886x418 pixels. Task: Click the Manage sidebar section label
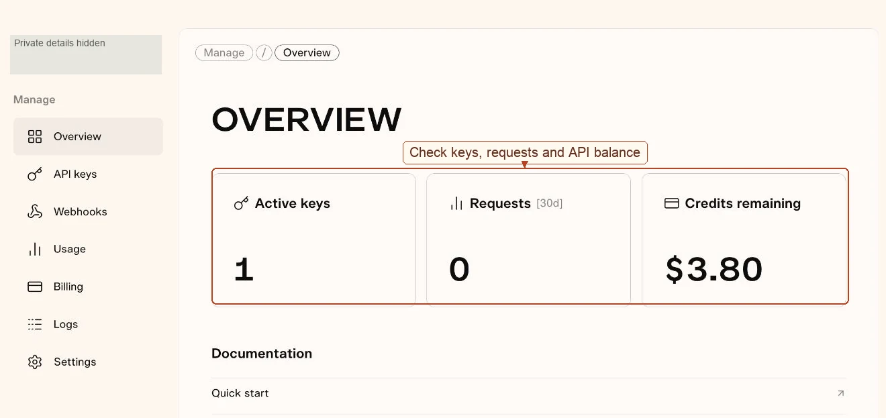click(34, 99)
